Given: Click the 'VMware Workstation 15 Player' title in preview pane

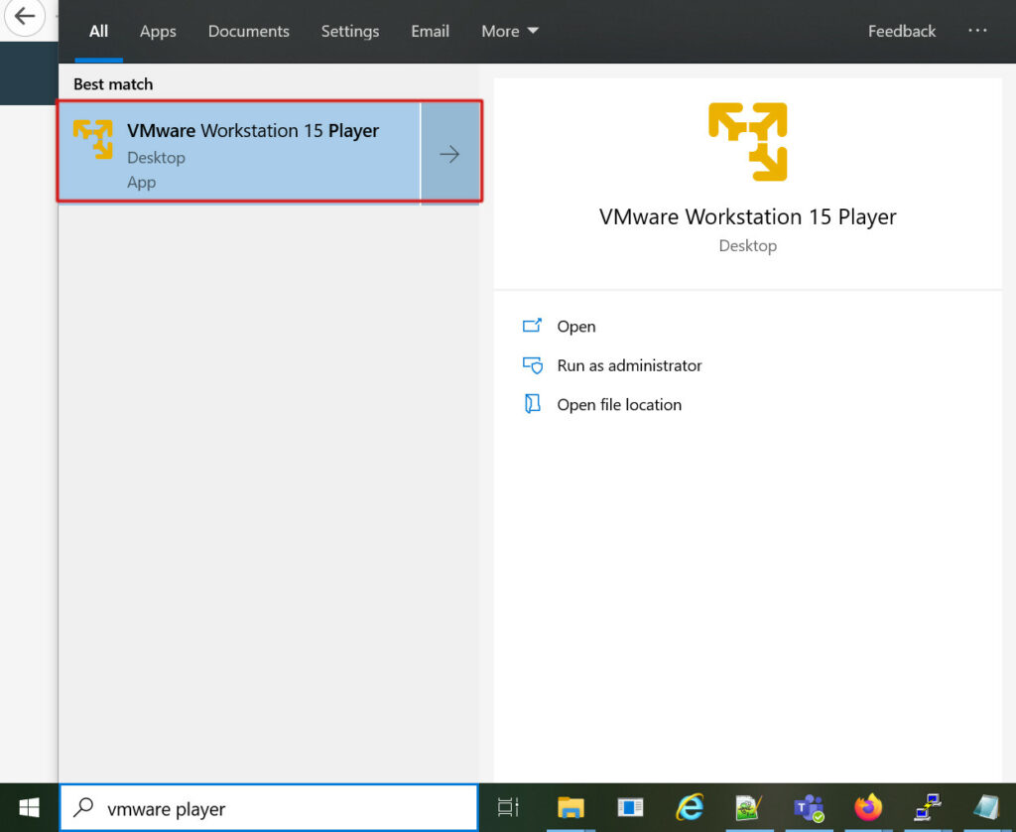Looking at the screenshot, I should tap(748, 216).
